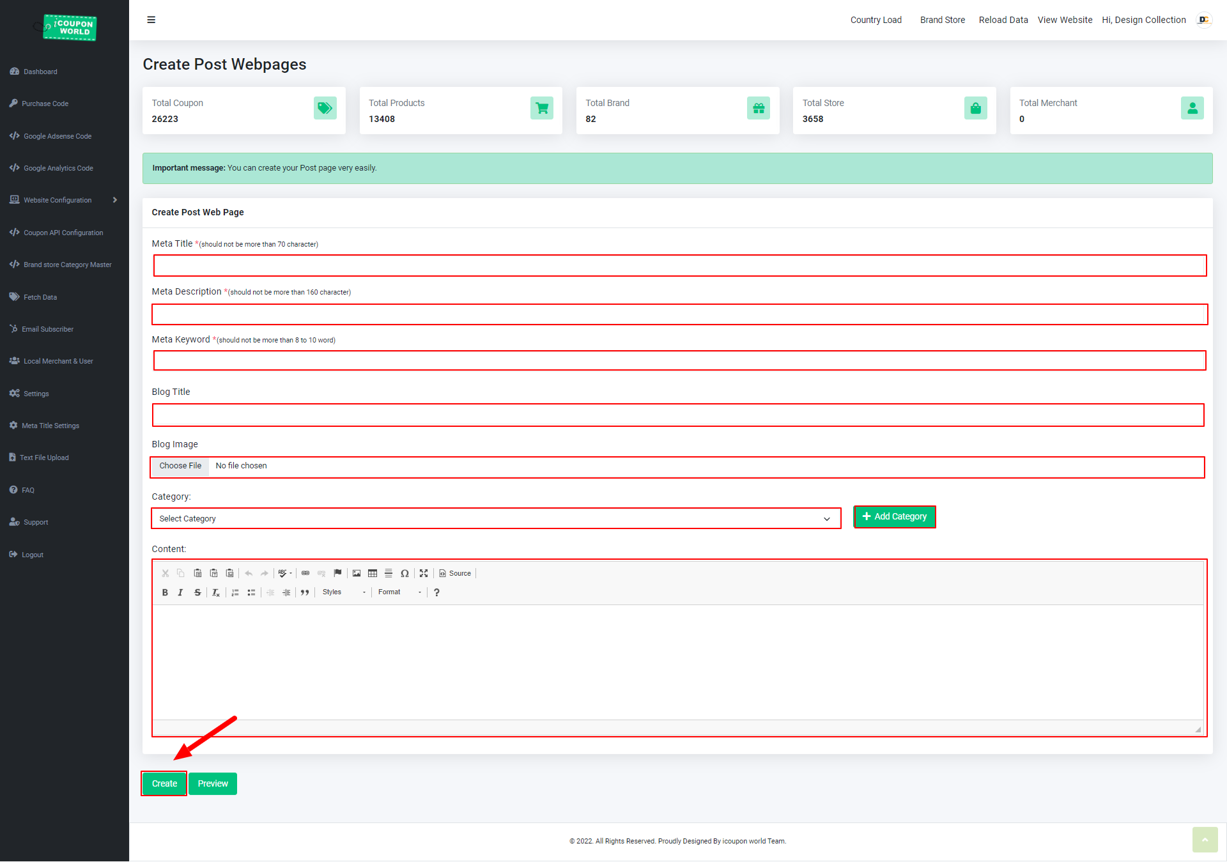The image size is (1227, 862).
Task: Go to Meta Title Settings
Action: coord(50,426)
